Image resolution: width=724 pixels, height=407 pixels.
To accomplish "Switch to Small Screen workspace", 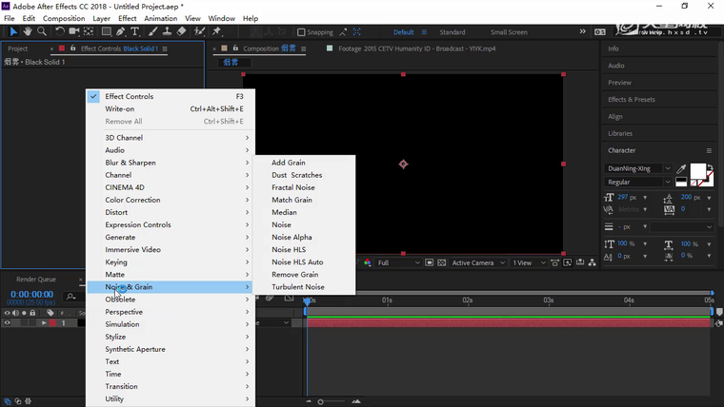I will 509,32.
